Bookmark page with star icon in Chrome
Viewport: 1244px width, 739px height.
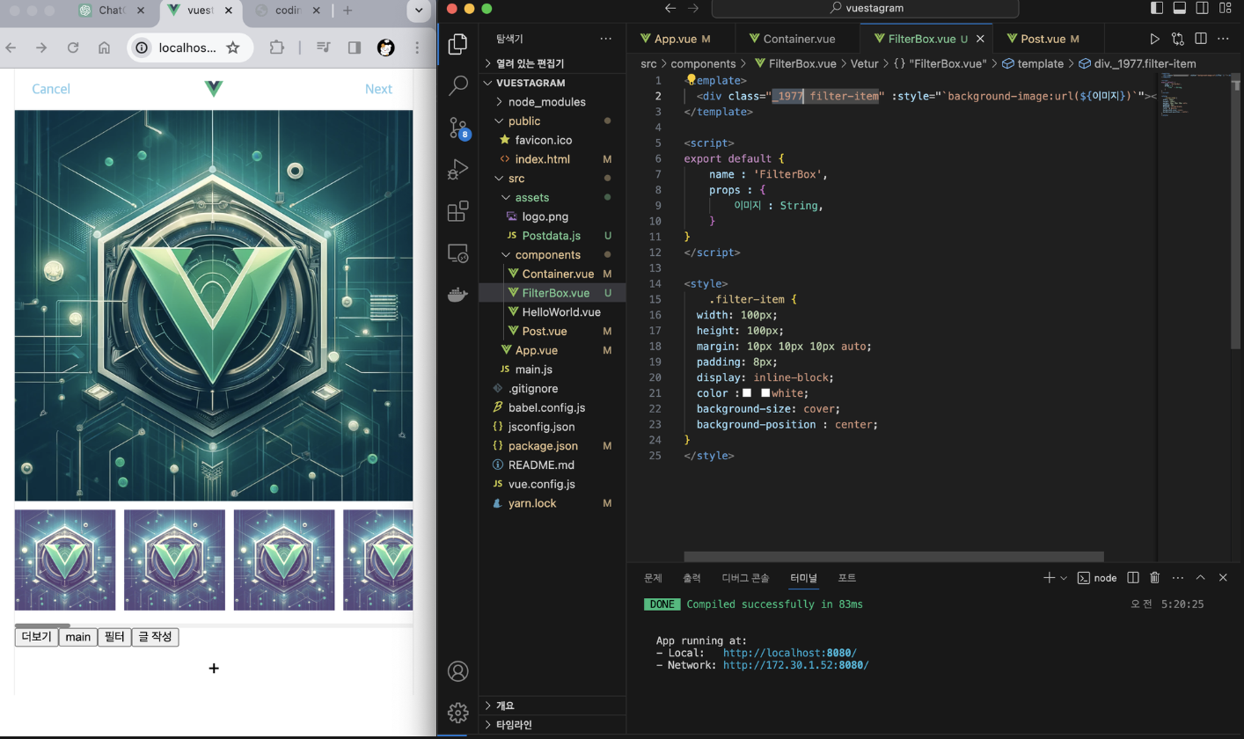pyautogui.click(x=233, y=48)
